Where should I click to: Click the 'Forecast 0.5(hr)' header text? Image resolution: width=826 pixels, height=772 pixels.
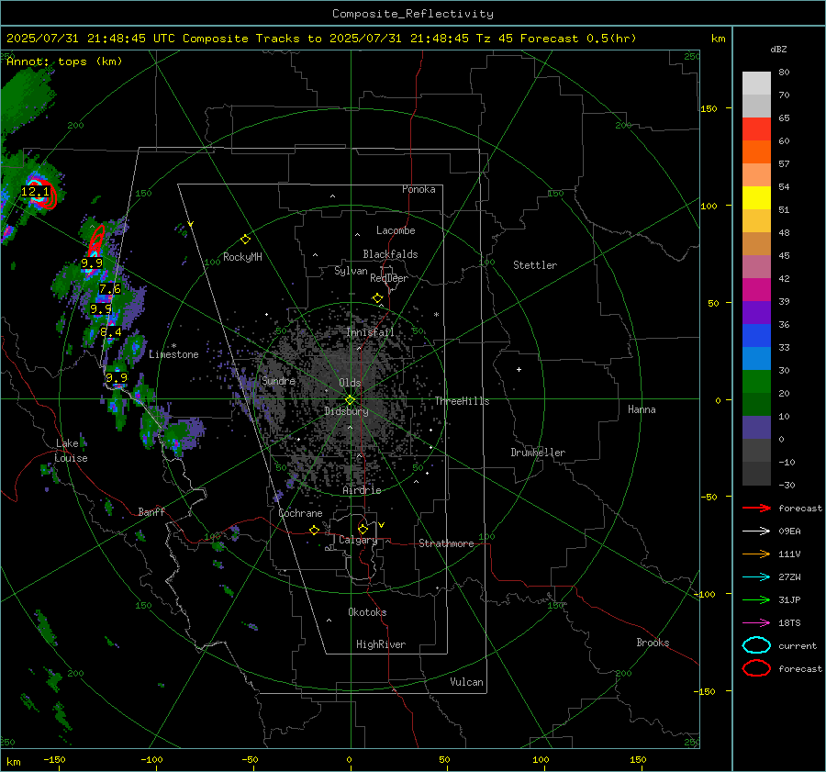tap(578, 39)
